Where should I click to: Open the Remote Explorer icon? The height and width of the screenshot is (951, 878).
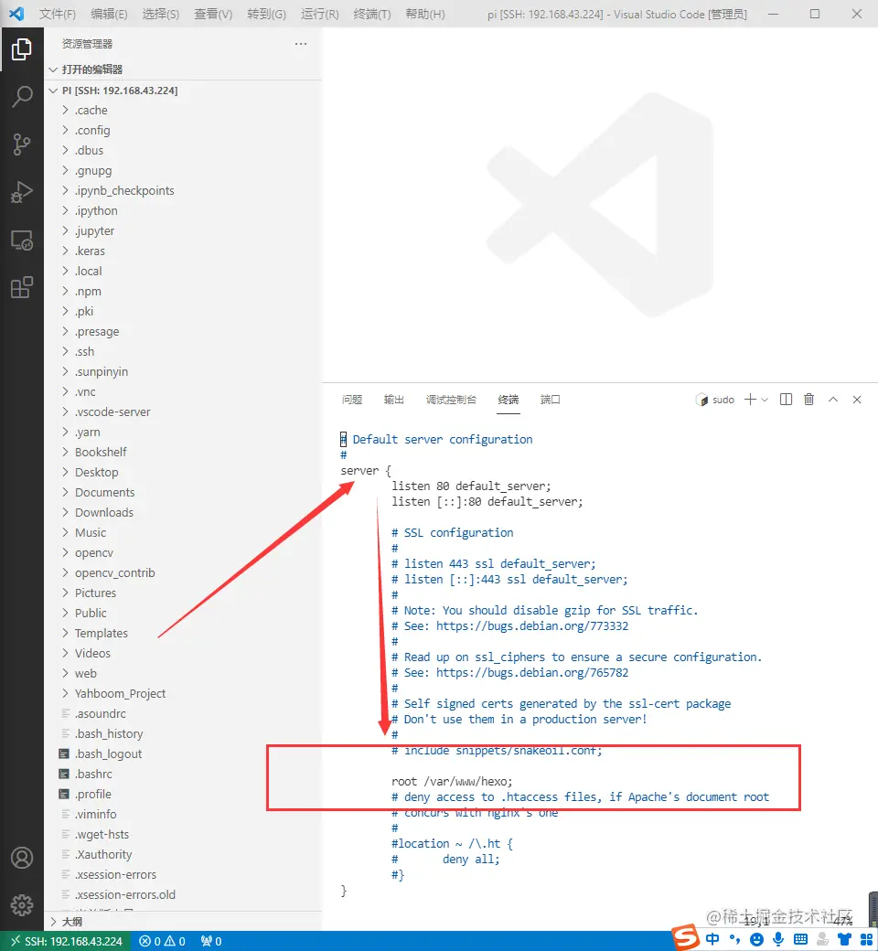click(x=22, y=240)
